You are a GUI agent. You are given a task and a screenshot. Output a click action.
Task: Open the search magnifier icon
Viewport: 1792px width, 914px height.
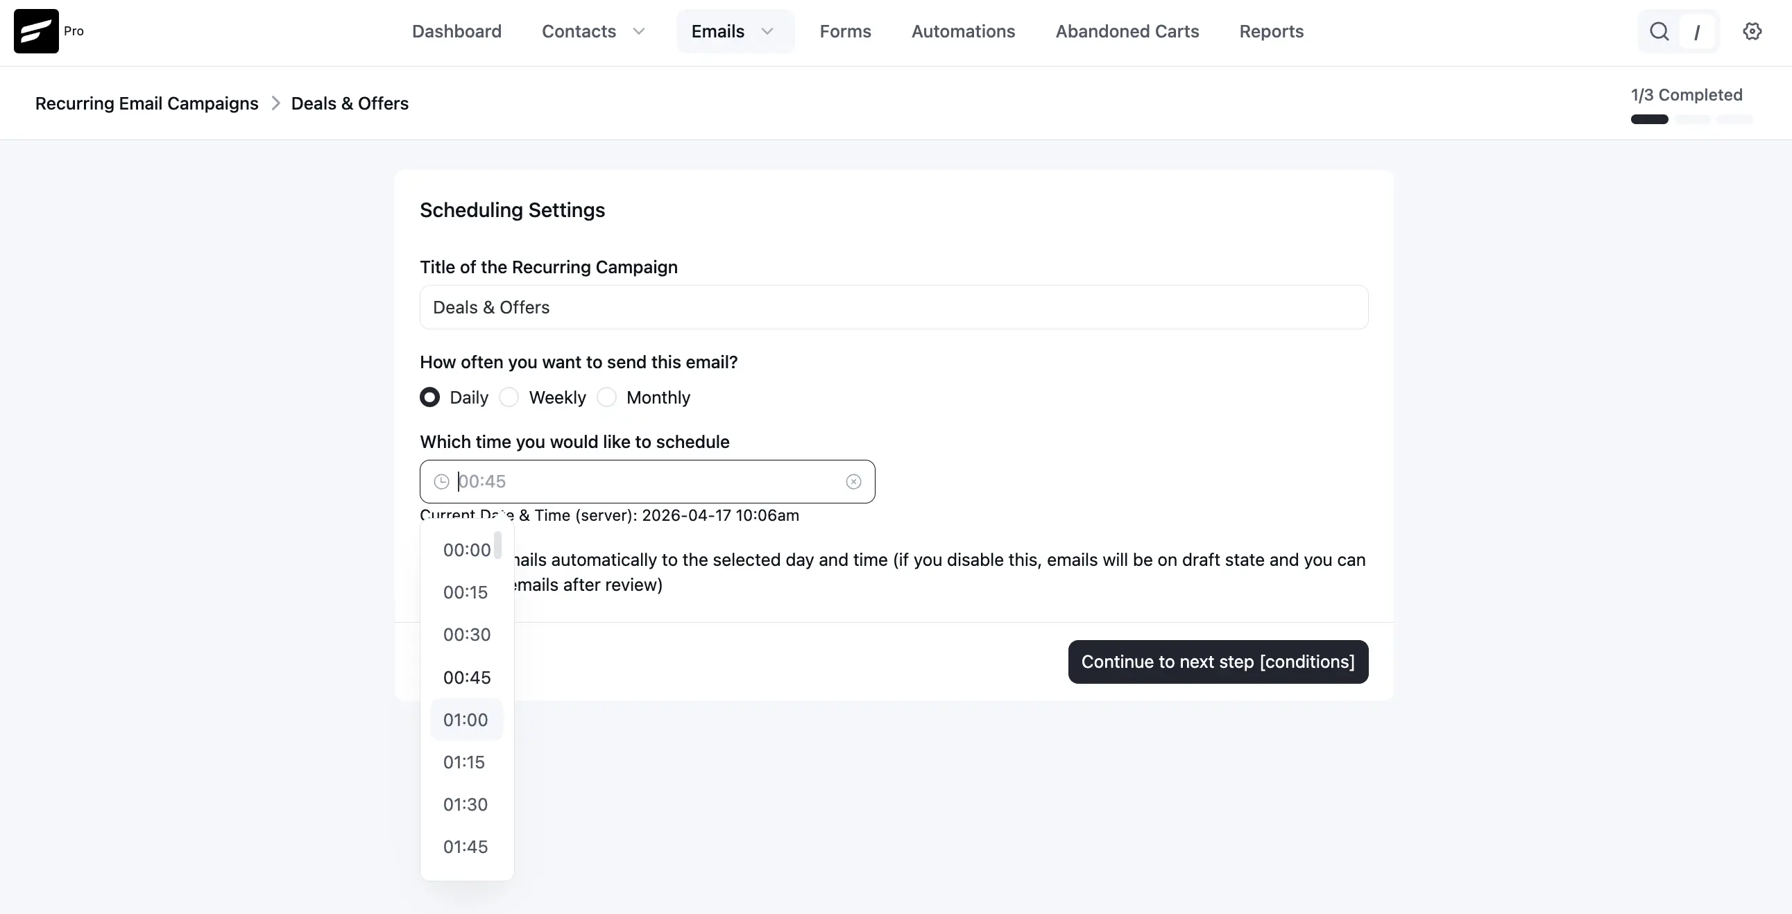1659,31
